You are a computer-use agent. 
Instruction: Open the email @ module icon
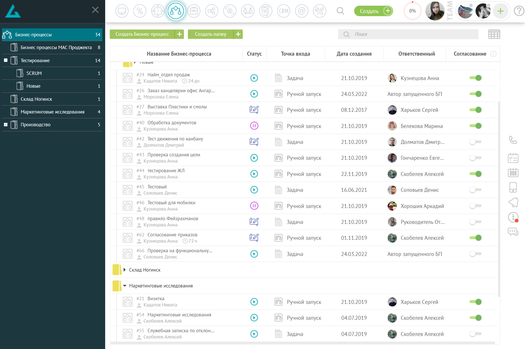(x=302, y=11)
